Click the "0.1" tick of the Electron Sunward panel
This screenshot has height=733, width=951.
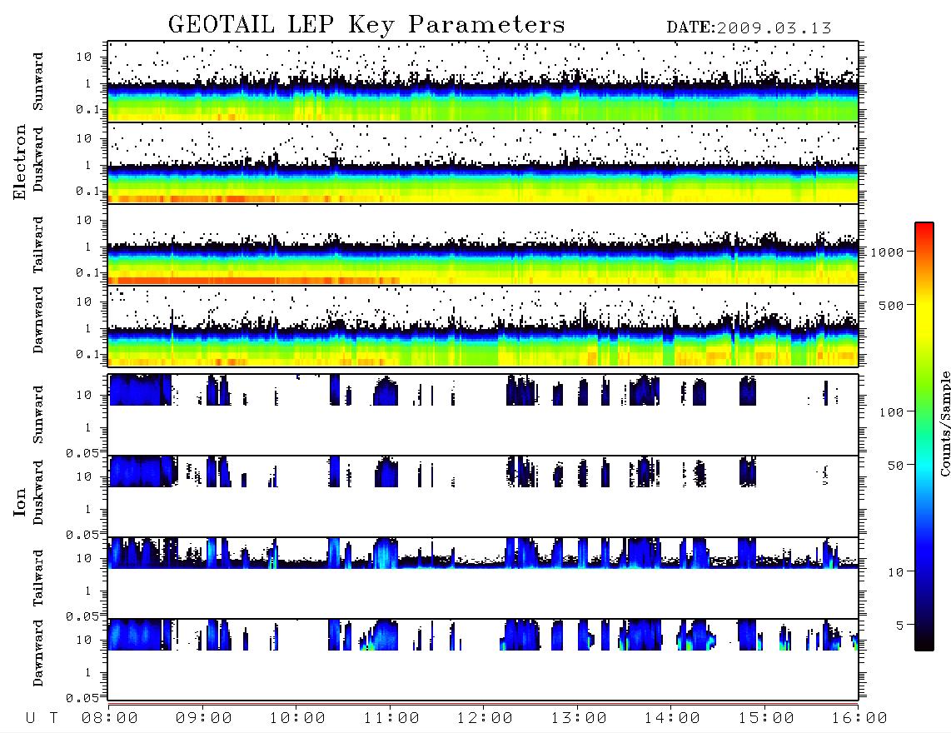[87, 109]
